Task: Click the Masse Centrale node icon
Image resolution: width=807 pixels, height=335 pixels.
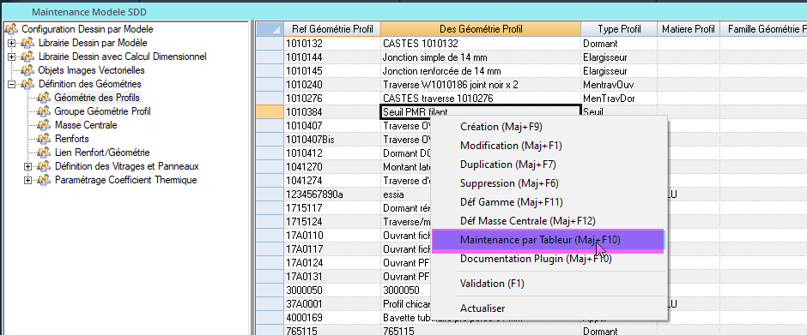Action: [x=45, y=125]
